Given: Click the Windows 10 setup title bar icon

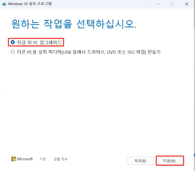Looking at the screenshot, I should (x=4, y=4).
